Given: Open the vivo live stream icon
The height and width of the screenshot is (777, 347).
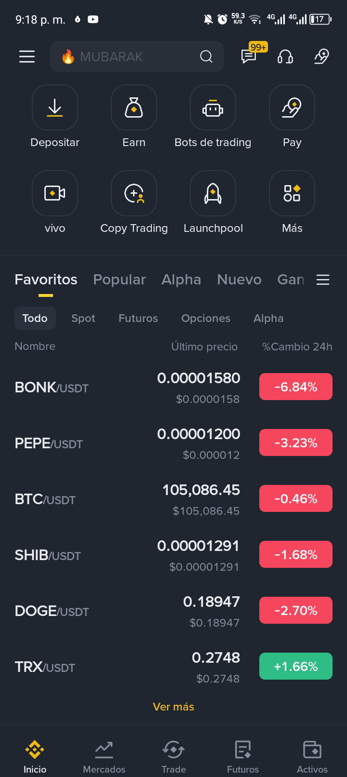Looking at the screenshot, I should (55, 193).
